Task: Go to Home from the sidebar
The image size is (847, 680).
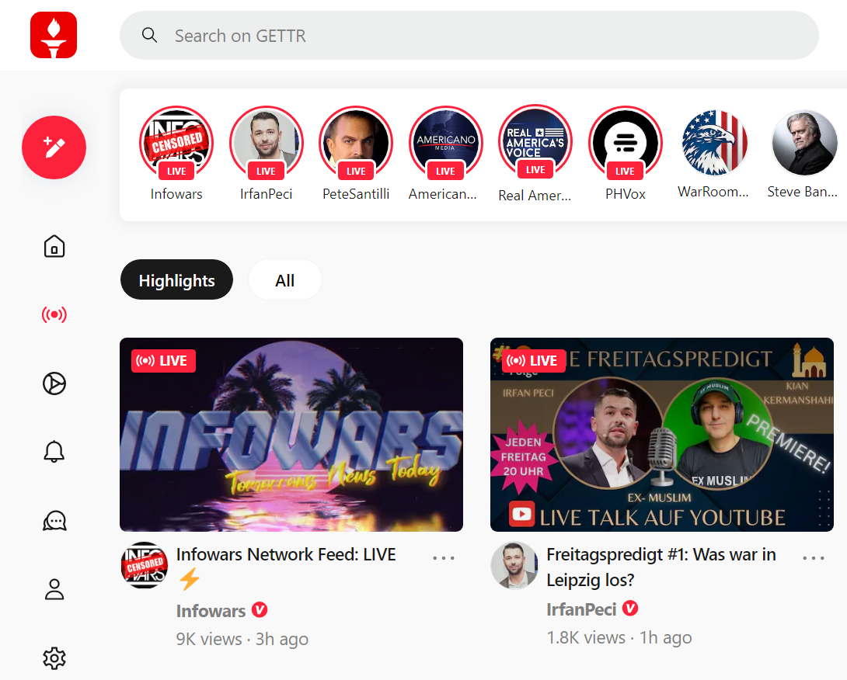Action: point(54,246)
